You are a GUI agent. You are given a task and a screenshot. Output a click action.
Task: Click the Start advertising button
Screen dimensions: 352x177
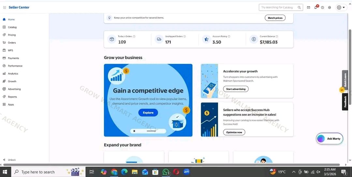click(236, 89)
